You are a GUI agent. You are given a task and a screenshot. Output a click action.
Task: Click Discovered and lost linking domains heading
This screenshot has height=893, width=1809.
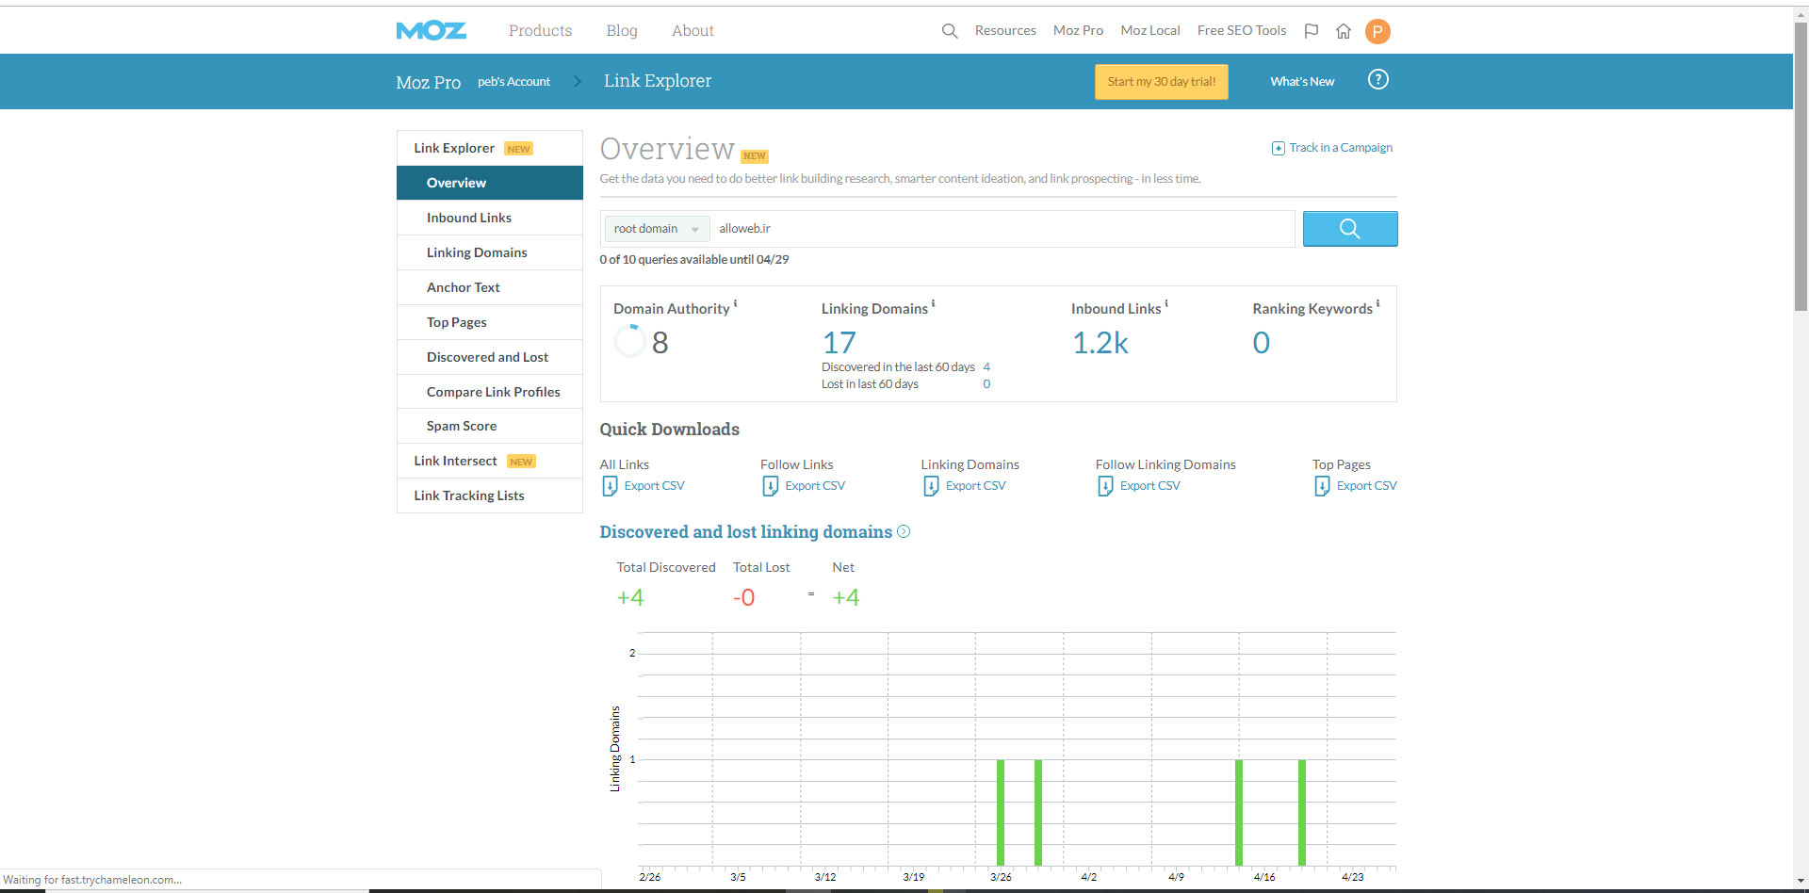(745, 532)
